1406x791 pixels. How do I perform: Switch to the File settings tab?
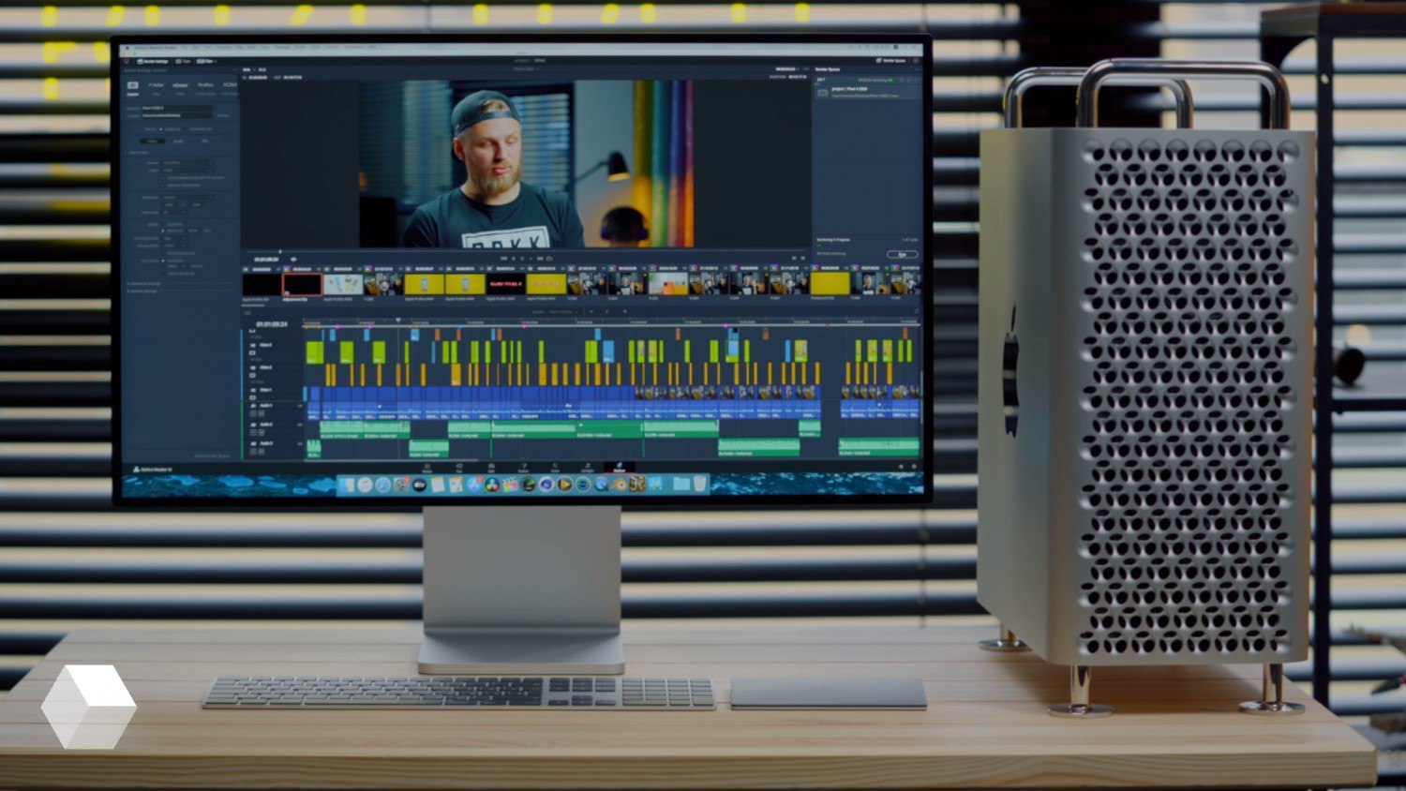[x=205, y=141]
